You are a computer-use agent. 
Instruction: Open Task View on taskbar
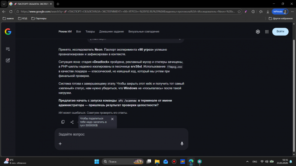pos(149,161)
